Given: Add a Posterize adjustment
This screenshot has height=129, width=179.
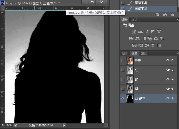Looking at the screenshot, I should (x=141, y=46).
